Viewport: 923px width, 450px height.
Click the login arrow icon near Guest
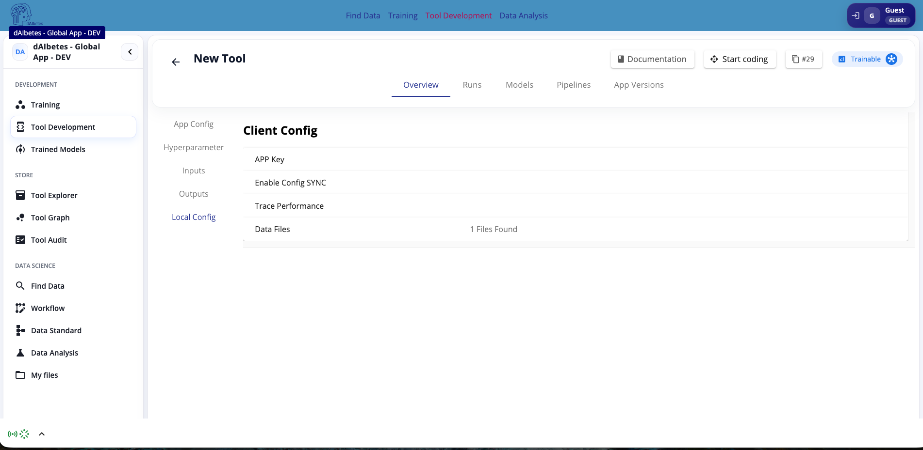tap(856, 16)
